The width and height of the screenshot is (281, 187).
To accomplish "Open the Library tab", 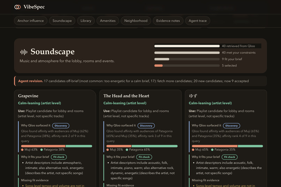I will click(86, 21).
